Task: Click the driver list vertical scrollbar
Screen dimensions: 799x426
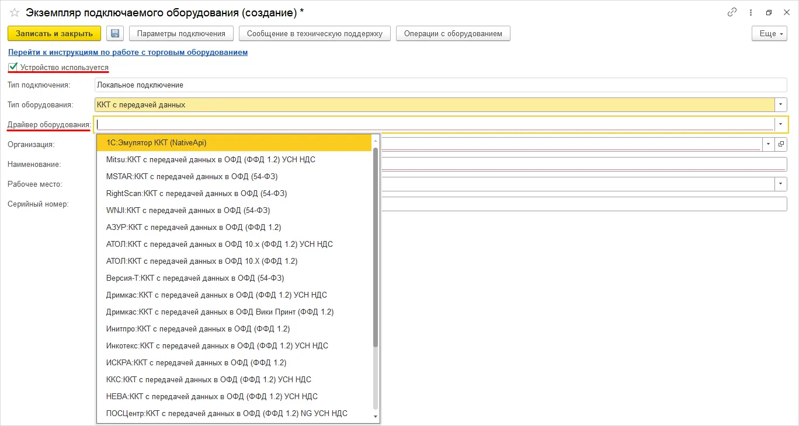Action: [x=376, y=247]
